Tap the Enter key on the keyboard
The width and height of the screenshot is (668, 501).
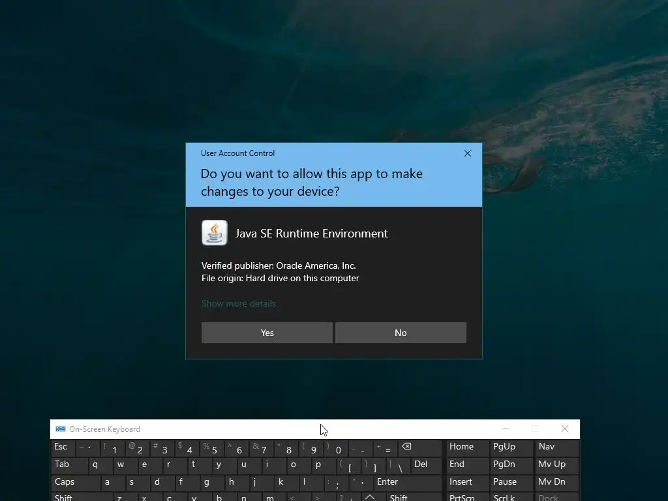click(407, 483)
